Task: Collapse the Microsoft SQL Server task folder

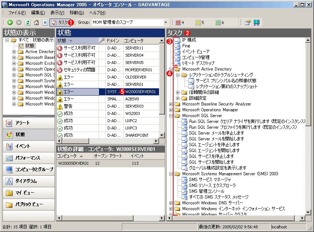Action: pos(171,116)
